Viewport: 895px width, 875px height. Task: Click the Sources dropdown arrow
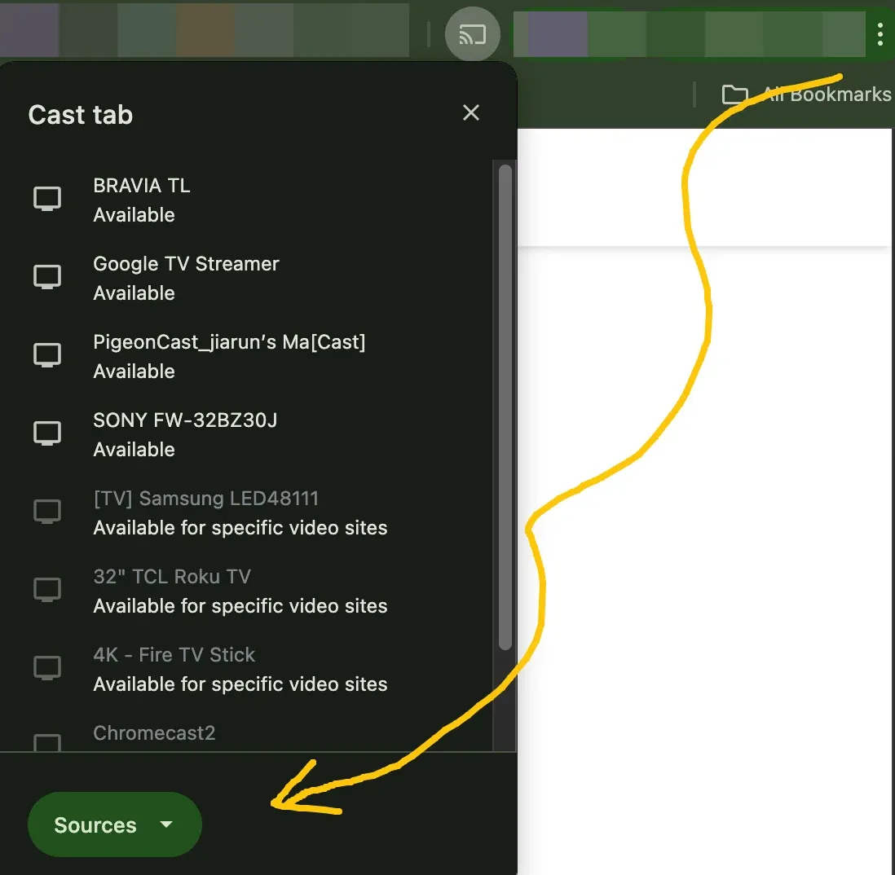click(x=166, y=824)
